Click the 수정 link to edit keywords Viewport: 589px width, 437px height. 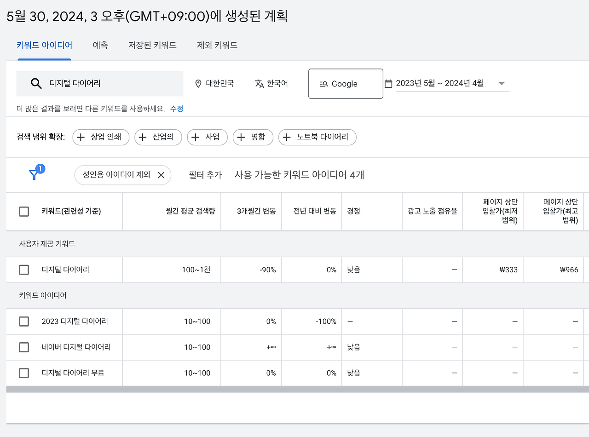176,109
